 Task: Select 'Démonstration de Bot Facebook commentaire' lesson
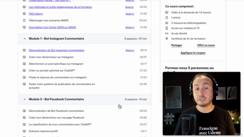click(56, 111)
